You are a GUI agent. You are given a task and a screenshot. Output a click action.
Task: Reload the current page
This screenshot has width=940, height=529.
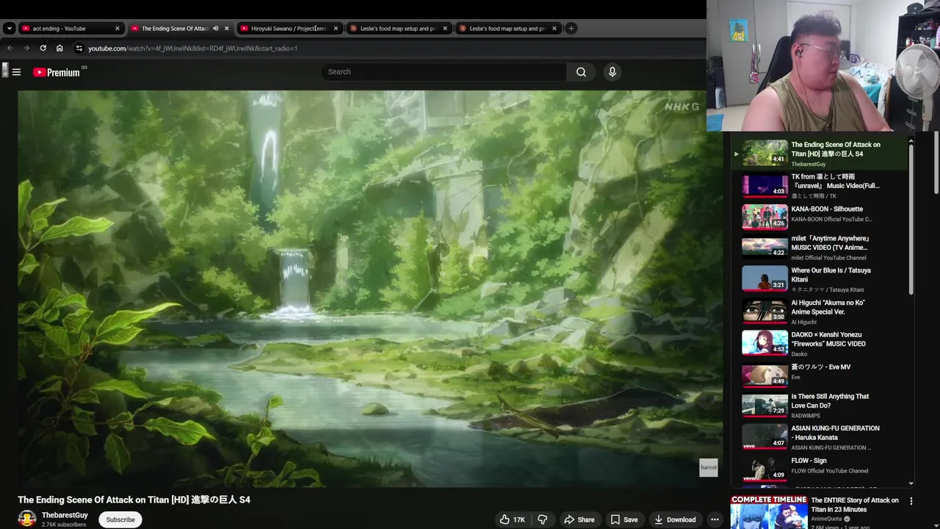[43, 48]
